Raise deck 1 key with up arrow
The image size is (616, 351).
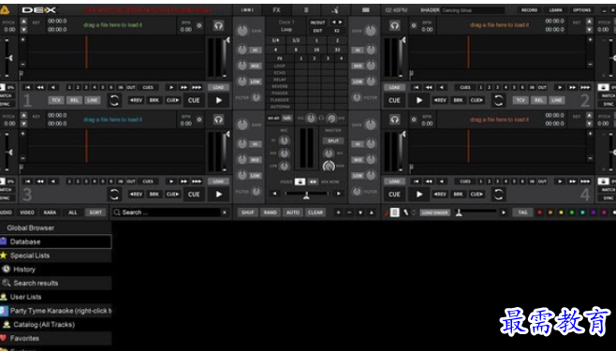[x=23, y=22]
